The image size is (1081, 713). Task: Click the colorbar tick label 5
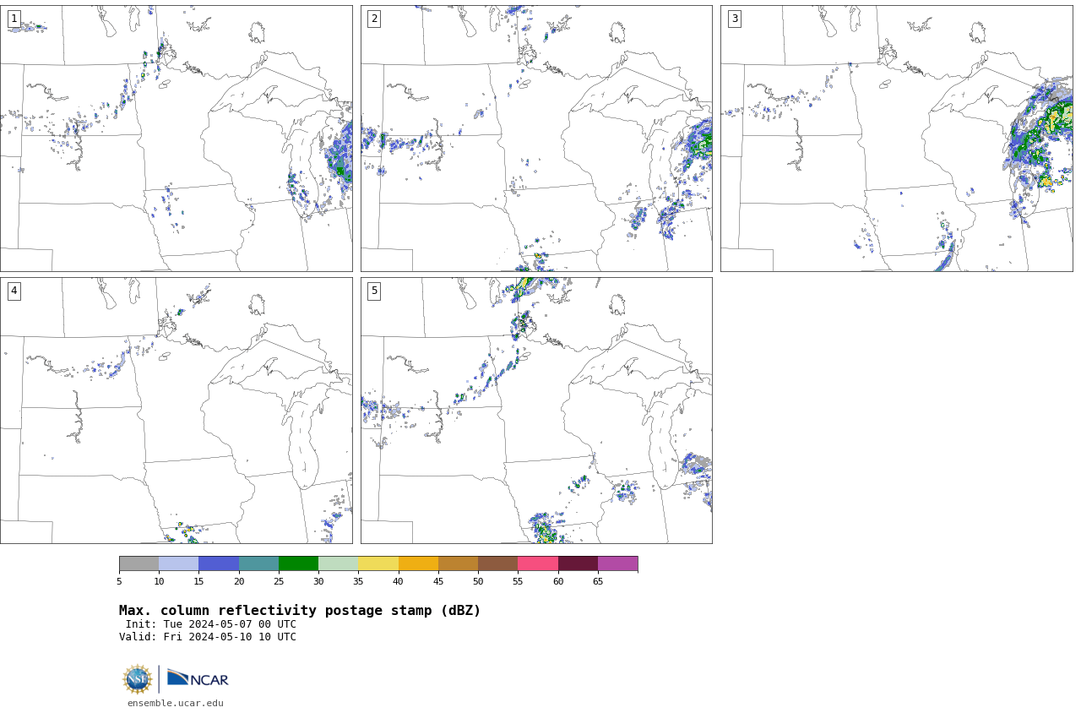[119, 581]
